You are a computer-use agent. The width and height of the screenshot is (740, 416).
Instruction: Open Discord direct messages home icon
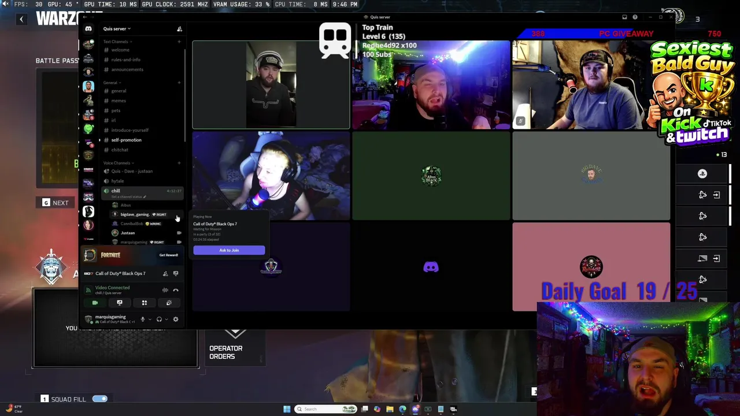click(88, 29)
